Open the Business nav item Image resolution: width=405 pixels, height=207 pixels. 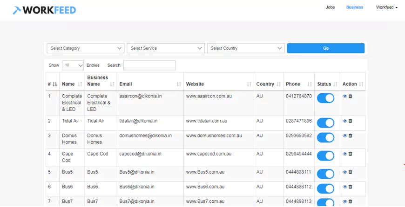pos(355,7)
